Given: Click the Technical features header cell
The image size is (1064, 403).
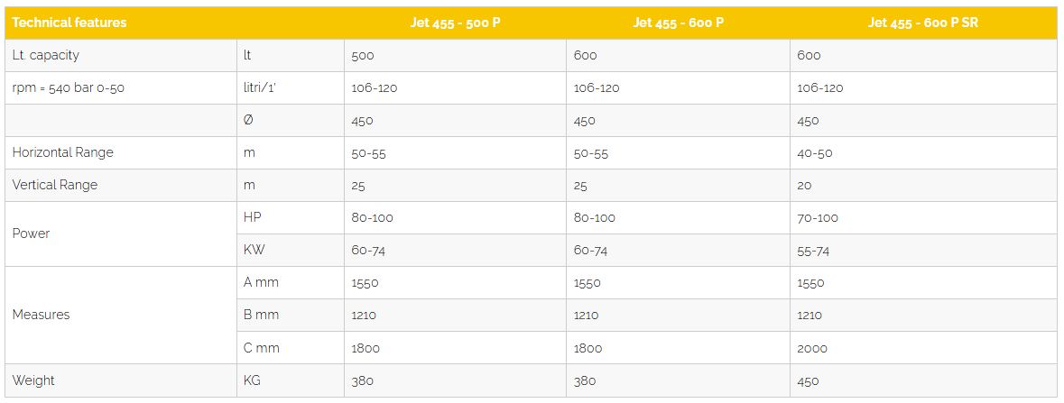Looking at the screenshot, I should coord(69,23).
